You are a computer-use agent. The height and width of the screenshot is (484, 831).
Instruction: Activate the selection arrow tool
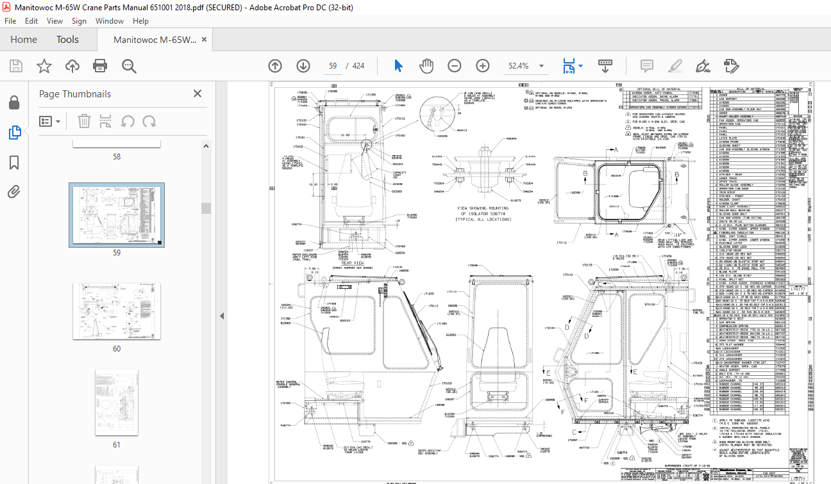(x=398, y=66)
